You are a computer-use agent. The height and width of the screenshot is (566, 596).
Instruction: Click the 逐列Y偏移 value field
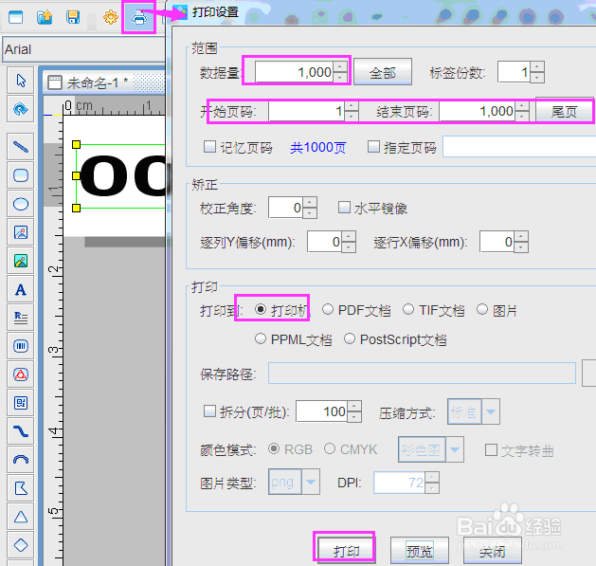(325, 242)
